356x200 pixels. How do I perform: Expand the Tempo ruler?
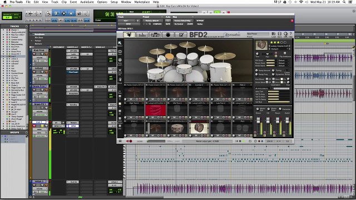(32, 41)
